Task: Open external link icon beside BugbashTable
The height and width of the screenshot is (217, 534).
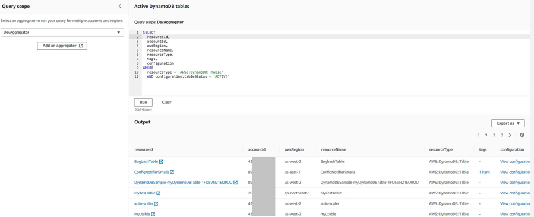Action: tap(161, 161)
